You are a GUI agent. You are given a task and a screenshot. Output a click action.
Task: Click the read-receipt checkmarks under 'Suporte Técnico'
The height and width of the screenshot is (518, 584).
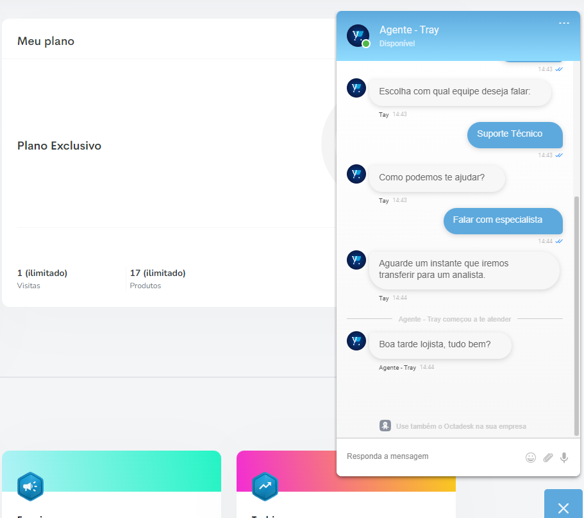coord(558,155)
